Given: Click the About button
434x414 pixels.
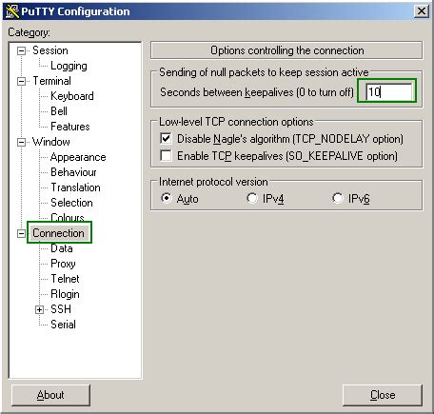Looking at the screenshot, I should [50, 395].
